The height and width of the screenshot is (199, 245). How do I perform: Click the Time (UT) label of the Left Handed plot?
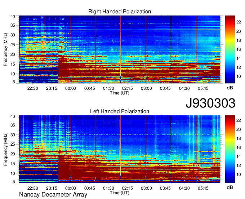coord(120,193)
